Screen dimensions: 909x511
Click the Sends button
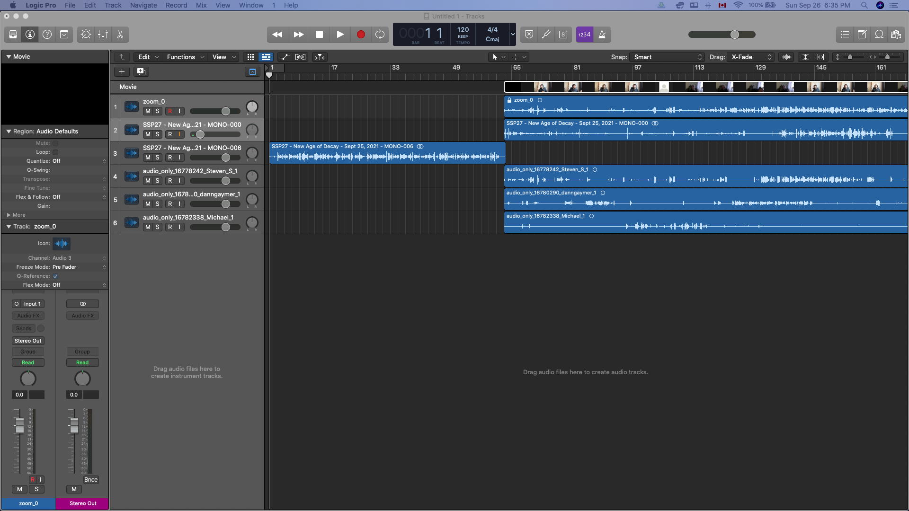point(24,328)
